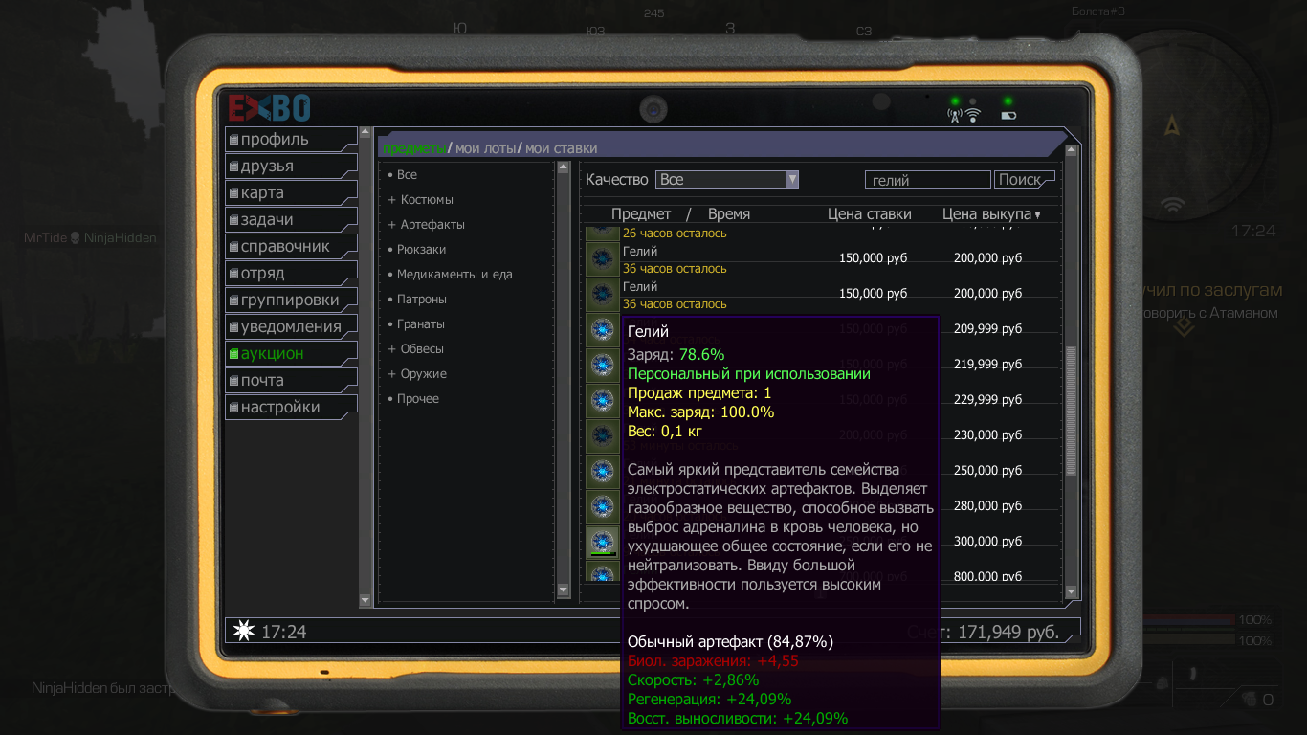Click the battery status icon
1307x735 pixels.
click(x=1008, y=116)
